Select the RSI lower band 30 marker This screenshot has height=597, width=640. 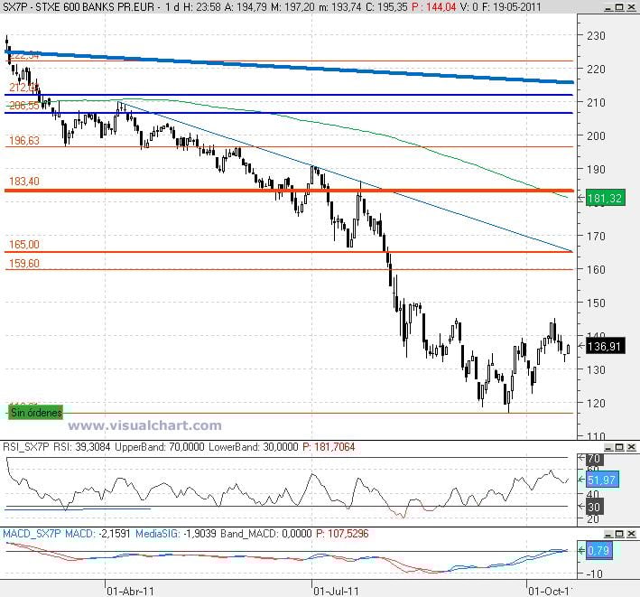[x=594, y=507]
